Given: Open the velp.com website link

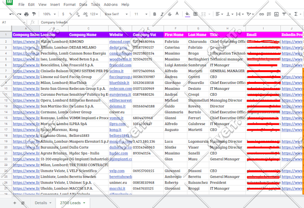Looking at the screenshot, I should [x=117, y=171].
